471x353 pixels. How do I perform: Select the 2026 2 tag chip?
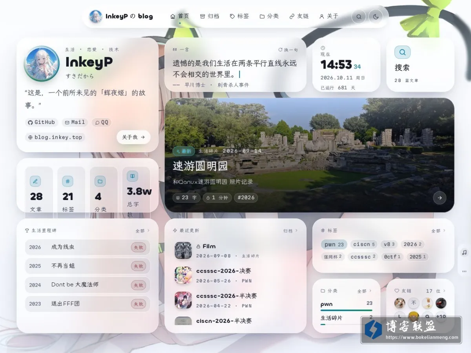(412, 244)
